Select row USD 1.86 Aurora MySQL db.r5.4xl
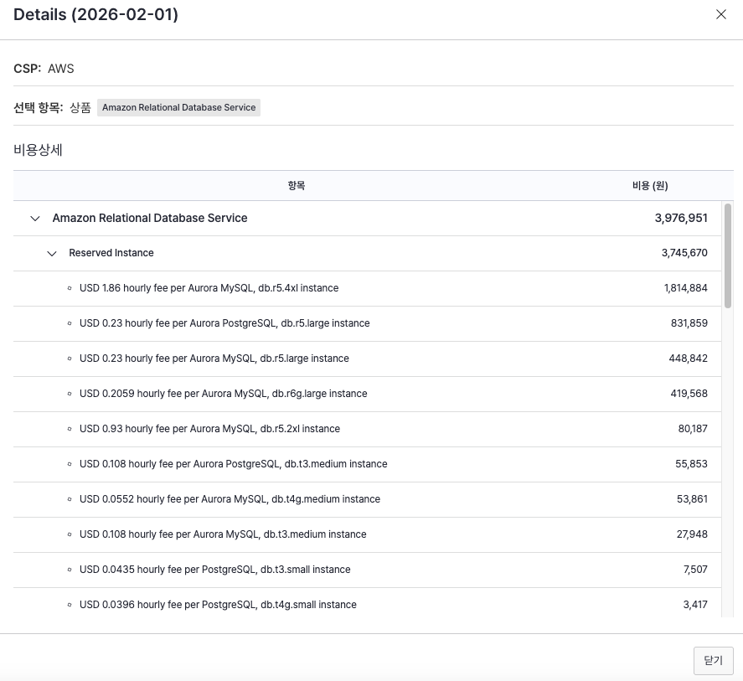743x681 pixels. click(x=367, y=288)
